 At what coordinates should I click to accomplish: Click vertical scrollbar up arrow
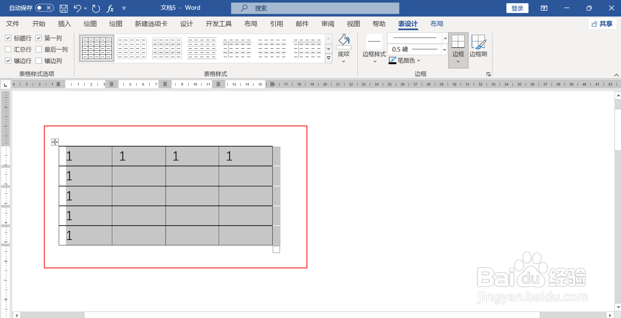[x=618, y=96]
